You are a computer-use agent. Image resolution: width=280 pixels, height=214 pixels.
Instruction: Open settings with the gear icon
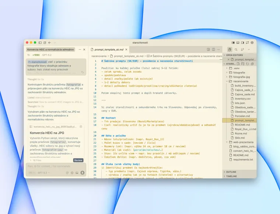point(252,43)
